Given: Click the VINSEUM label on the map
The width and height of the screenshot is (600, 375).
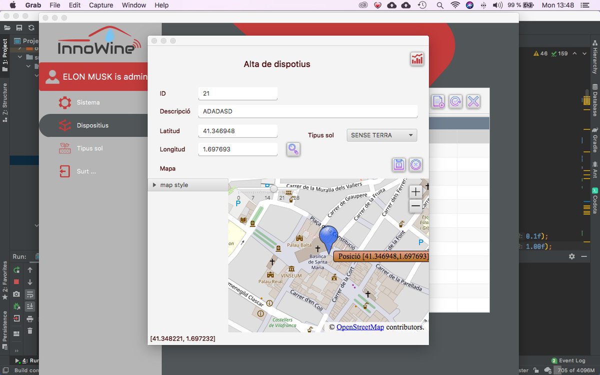Looking at the screenshot, I should (x=291, y=275).
